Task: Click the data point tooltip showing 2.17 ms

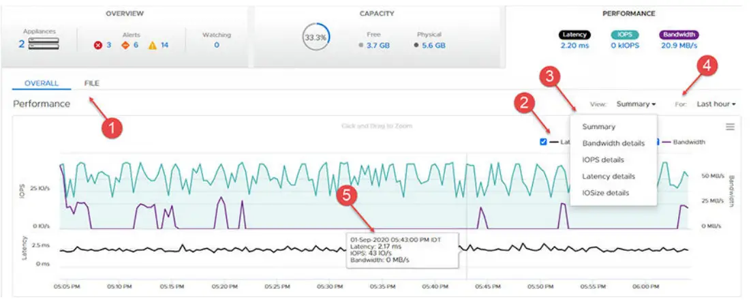Action: 403,250
